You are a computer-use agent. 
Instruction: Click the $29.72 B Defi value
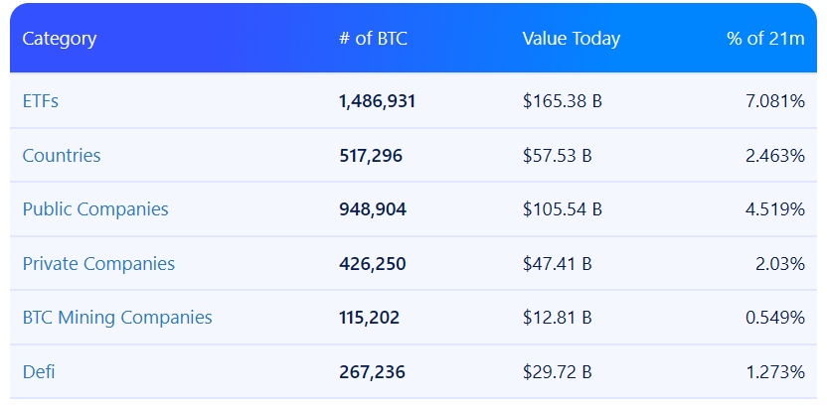[557, 372]
